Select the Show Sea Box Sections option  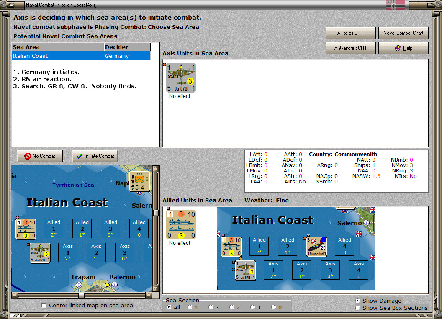(357, 308)
